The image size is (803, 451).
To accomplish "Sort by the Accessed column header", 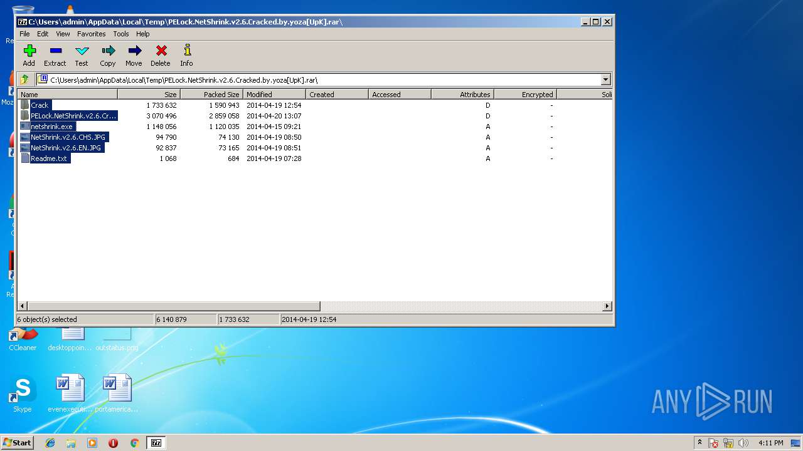I will [x=400, y=95].
